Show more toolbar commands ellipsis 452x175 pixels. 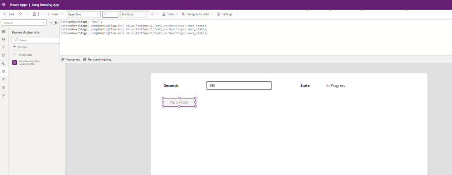[237, 14]
